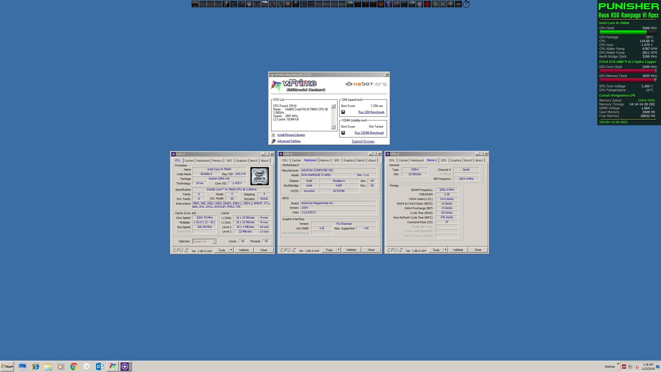The height and width of the screenshot is (372, 661).
Task: Click the Submit Scores link
Action: tap(363, 141)
